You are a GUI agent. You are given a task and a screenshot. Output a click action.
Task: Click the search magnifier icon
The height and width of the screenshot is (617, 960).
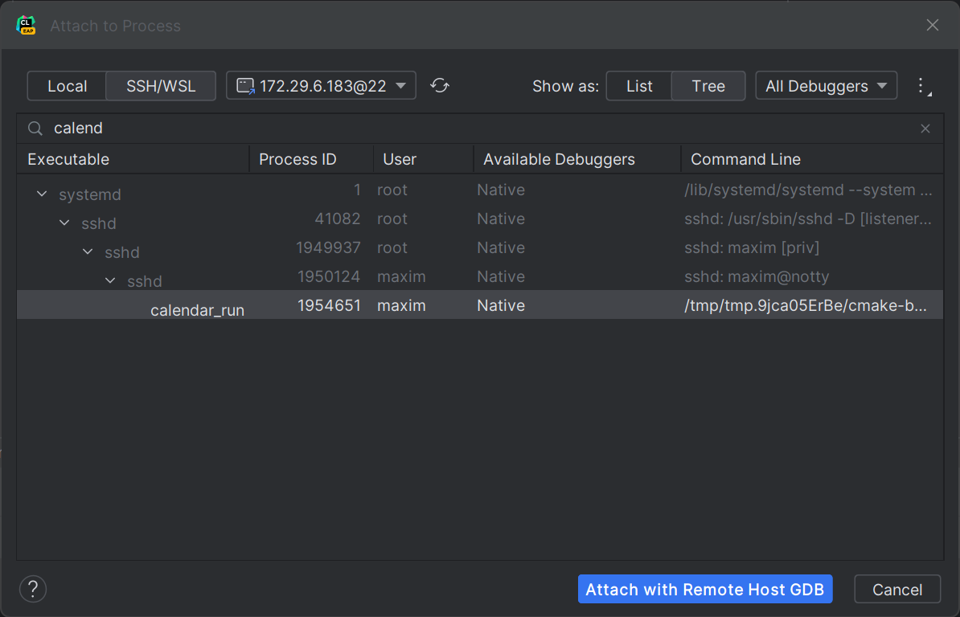pyautogui.click(x=35, y=129)
